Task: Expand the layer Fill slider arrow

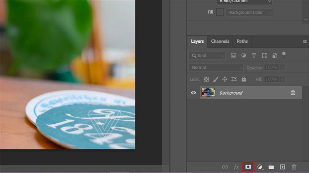Action: click(x=282, y=80)
